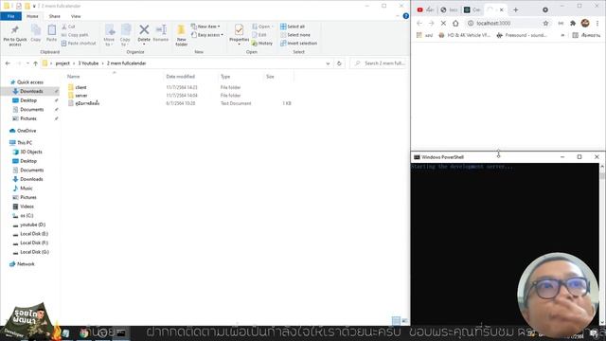Open the Open button dropdown in ribbon
Viewport: 606px width, 341px height.
point(262,27)
